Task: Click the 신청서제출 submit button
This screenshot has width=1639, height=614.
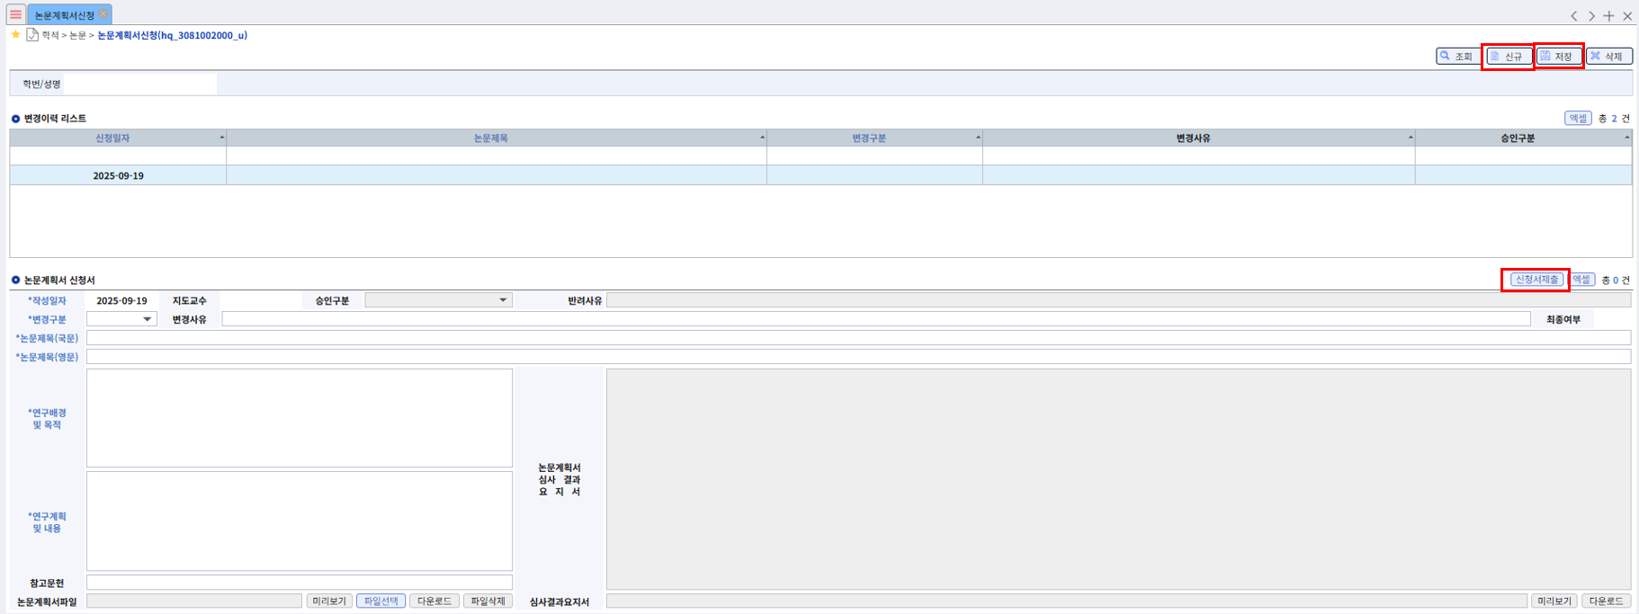Action: (x=1536, y=280)
